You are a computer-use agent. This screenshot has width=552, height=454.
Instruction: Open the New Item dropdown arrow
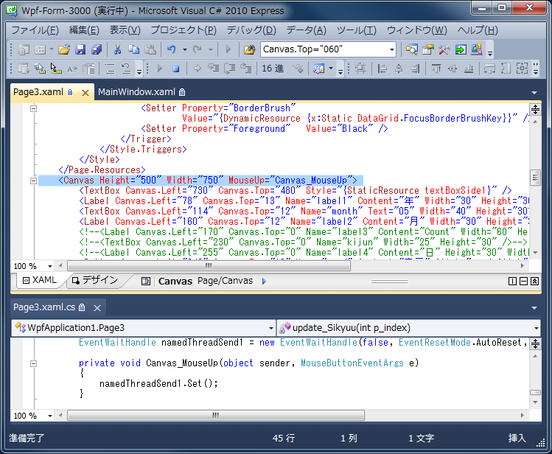tap(52, 49)
